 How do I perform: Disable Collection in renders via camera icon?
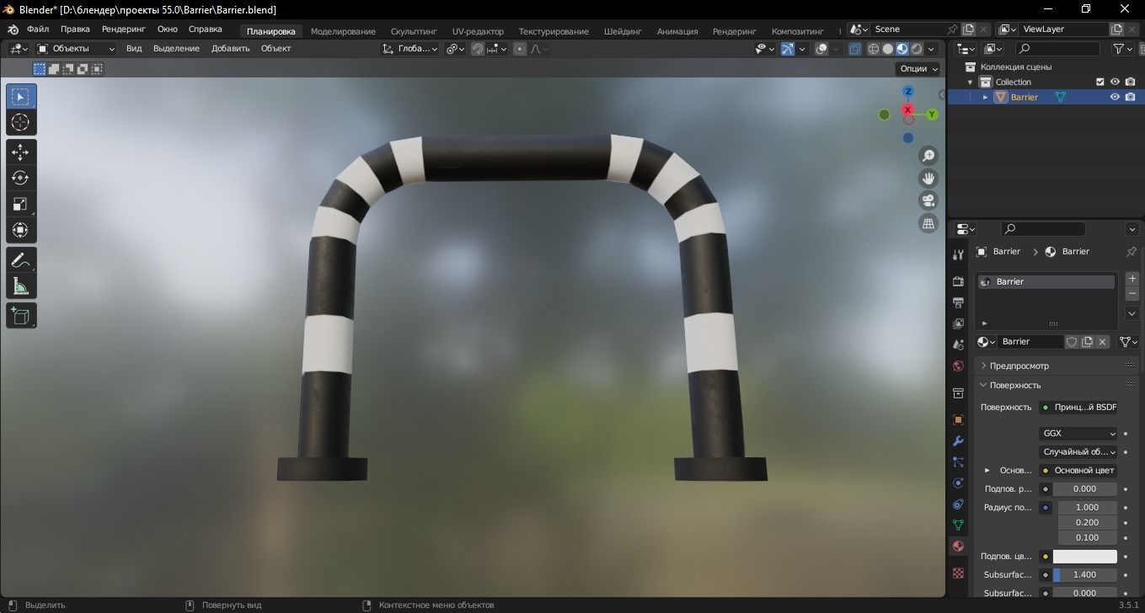click(1130, 82)
